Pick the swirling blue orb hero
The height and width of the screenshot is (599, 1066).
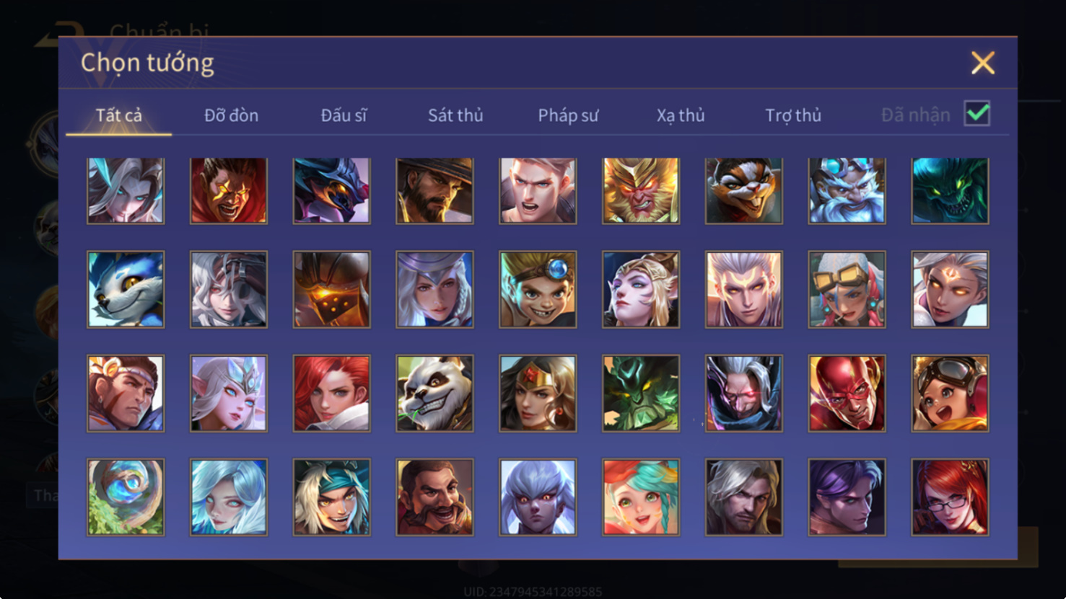click(x=126, y=497)
